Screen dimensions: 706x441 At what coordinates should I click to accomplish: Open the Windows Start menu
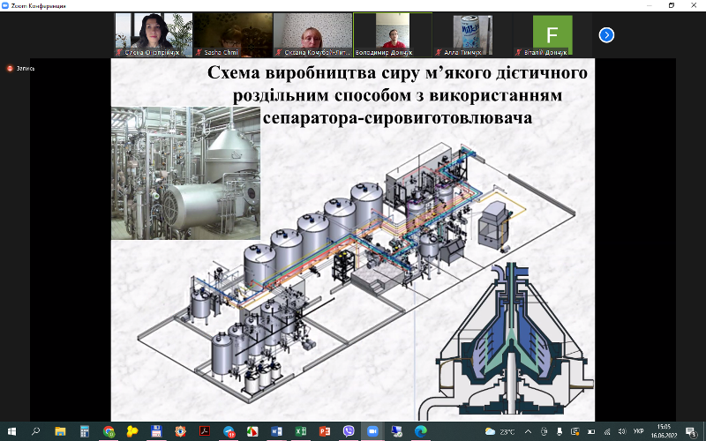point(11,431)
